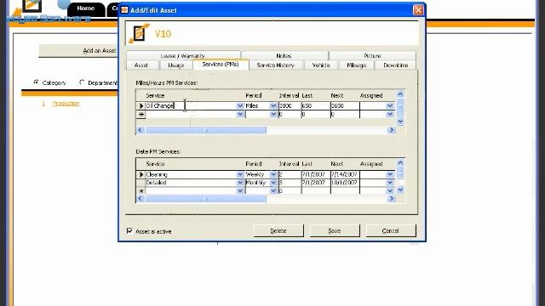Switch to the Asset tab
Screen dimensions: 545x306
click(141, 65)
